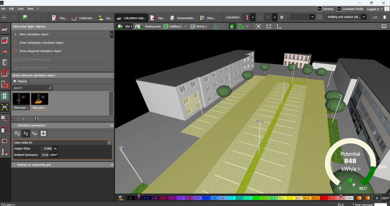The width and height of the screenshot is (390, 206).
Task: Select second Obtrusive object with orange surface
Action: (x=40, y=101)
